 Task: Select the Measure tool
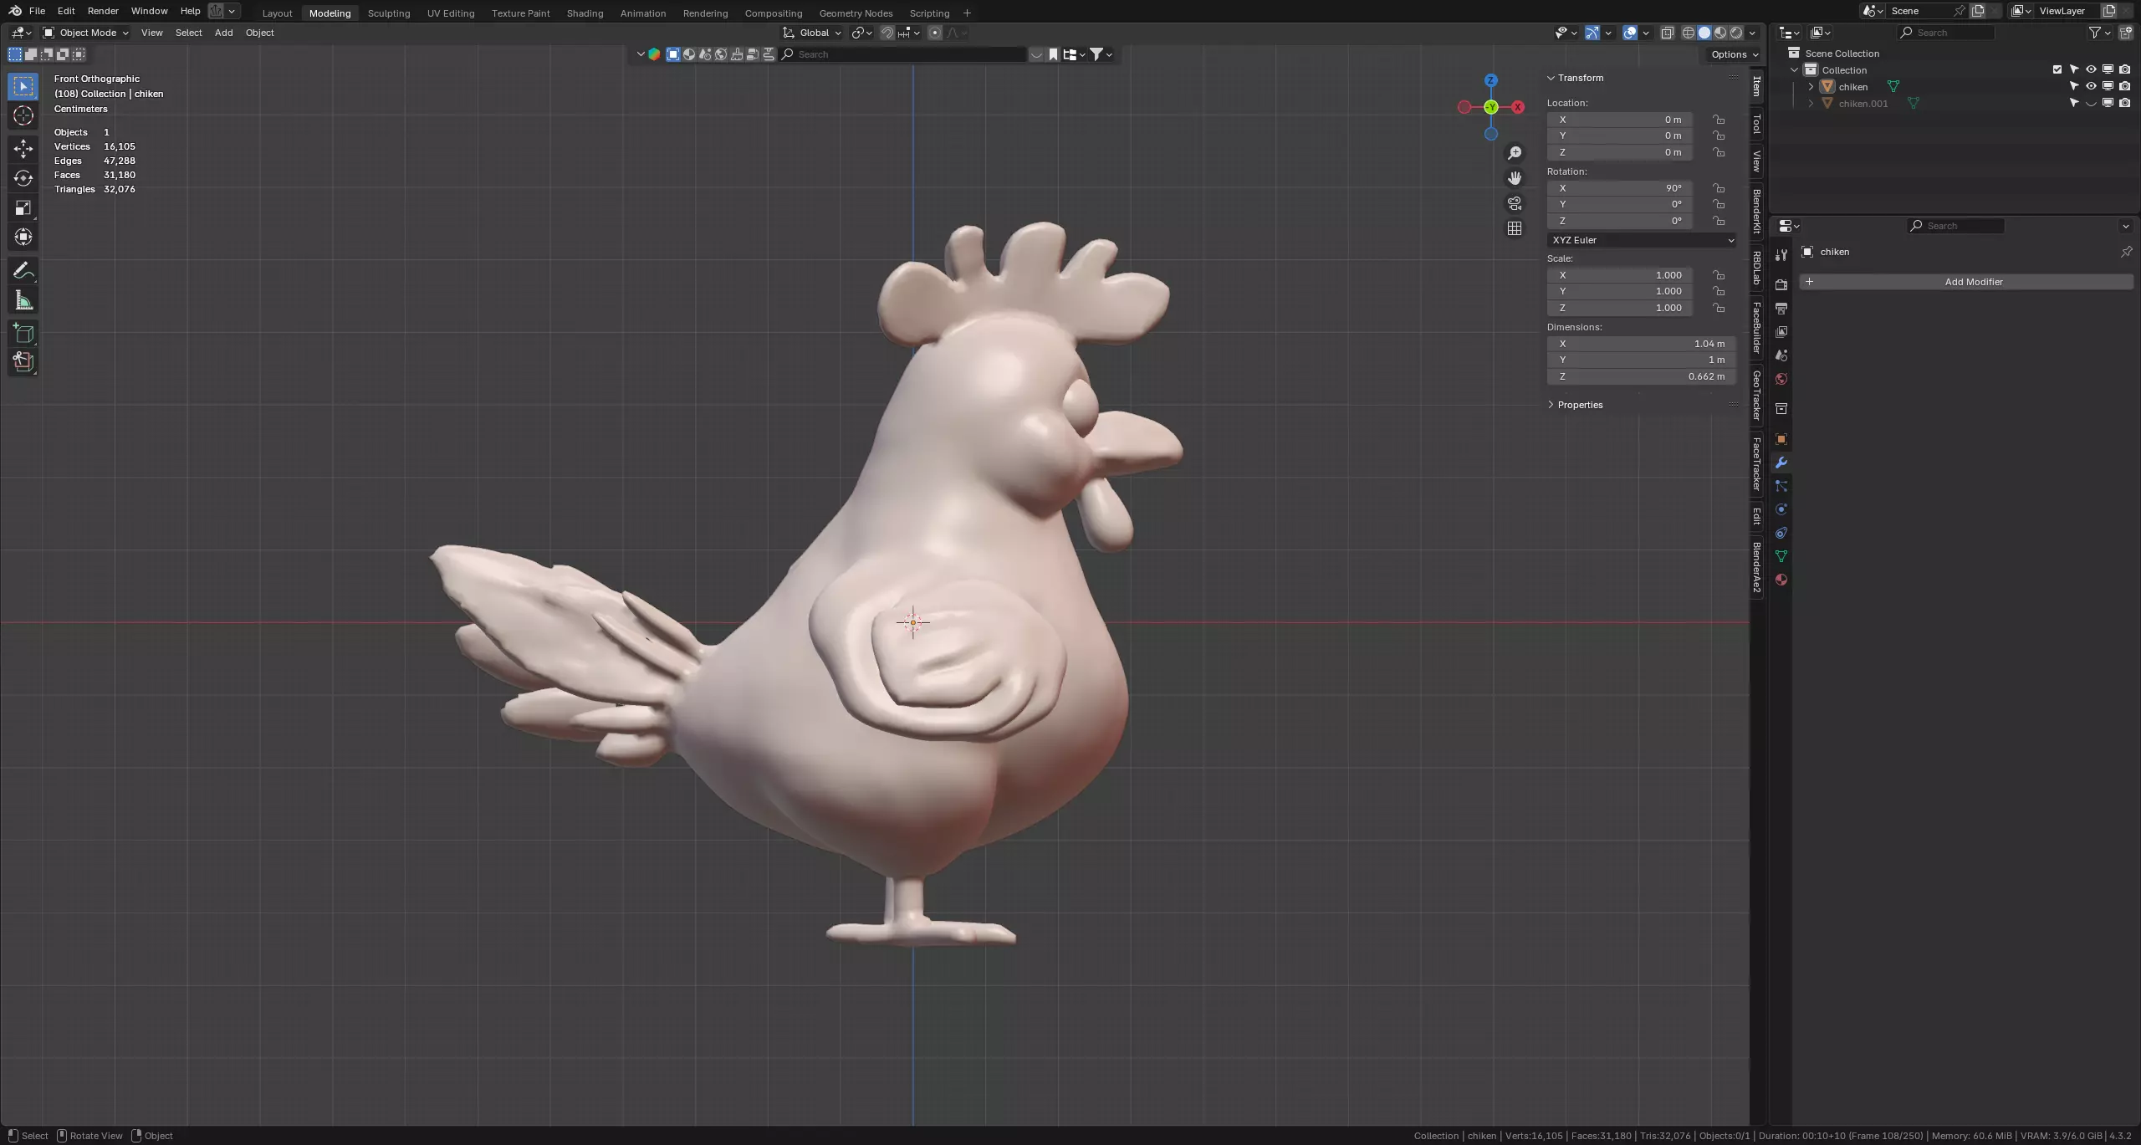[23, 300]
